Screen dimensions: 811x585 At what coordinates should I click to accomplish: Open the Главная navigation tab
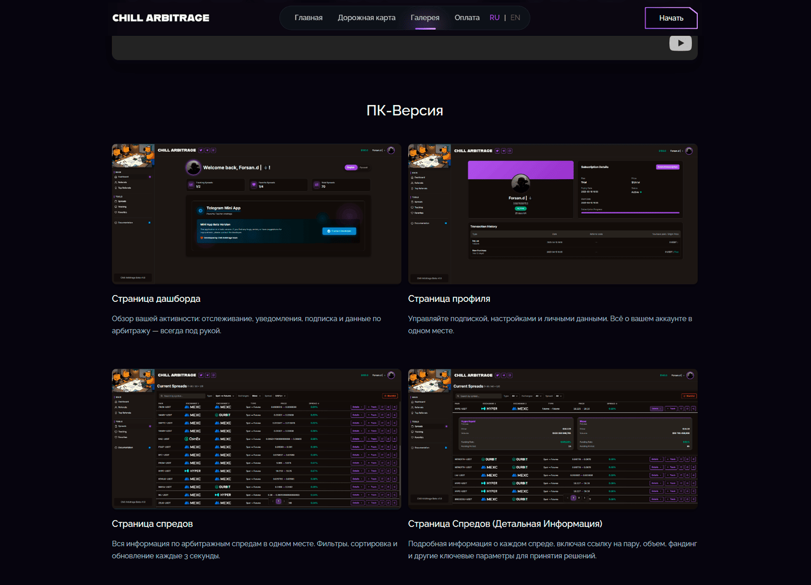308,18
